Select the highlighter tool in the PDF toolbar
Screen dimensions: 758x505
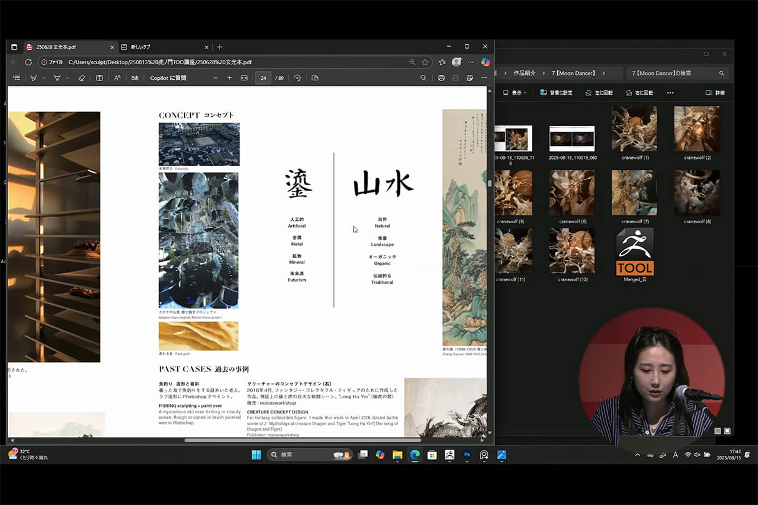tap(57, 77)
